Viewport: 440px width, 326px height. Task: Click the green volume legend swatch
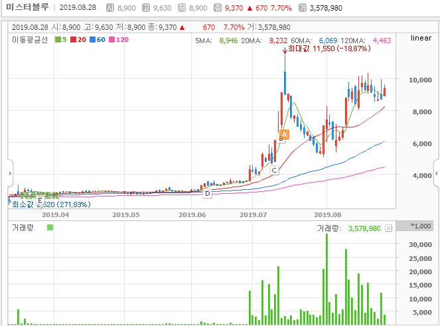click(50, 227)
